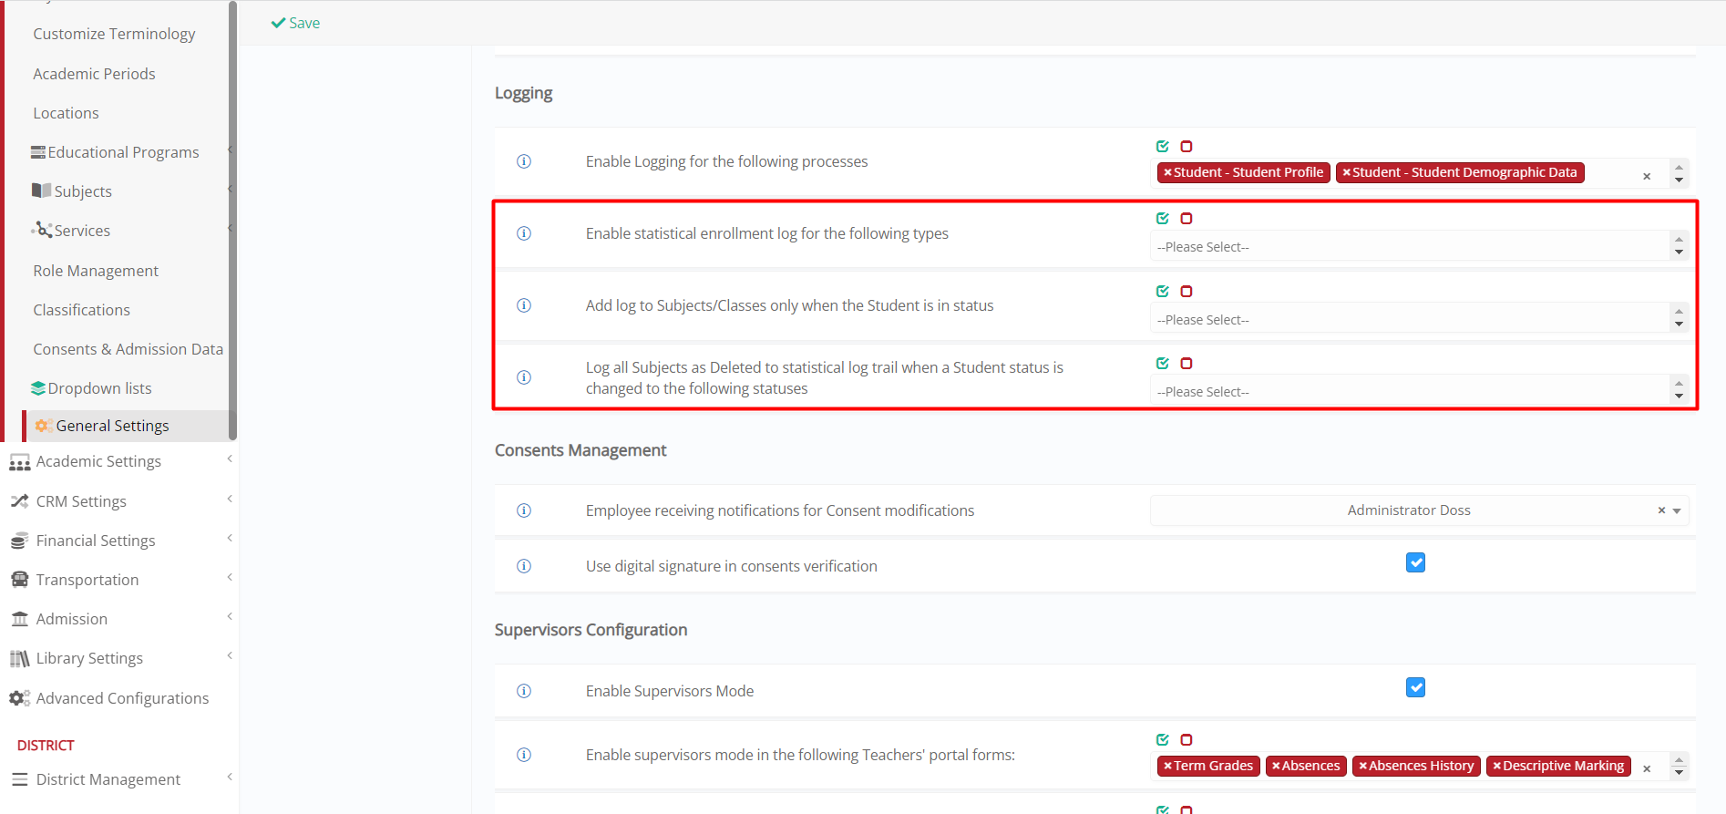
Task: Open the Enable Logging processes multi-select arrows
Action: tap(1679, 172)
